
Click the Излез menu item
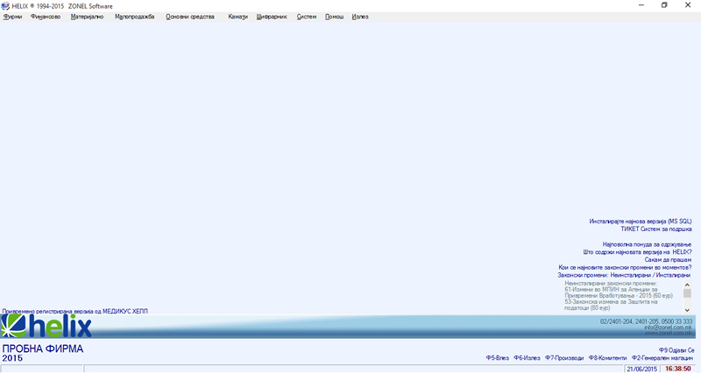pyautogui.click(x=360, y=17)
